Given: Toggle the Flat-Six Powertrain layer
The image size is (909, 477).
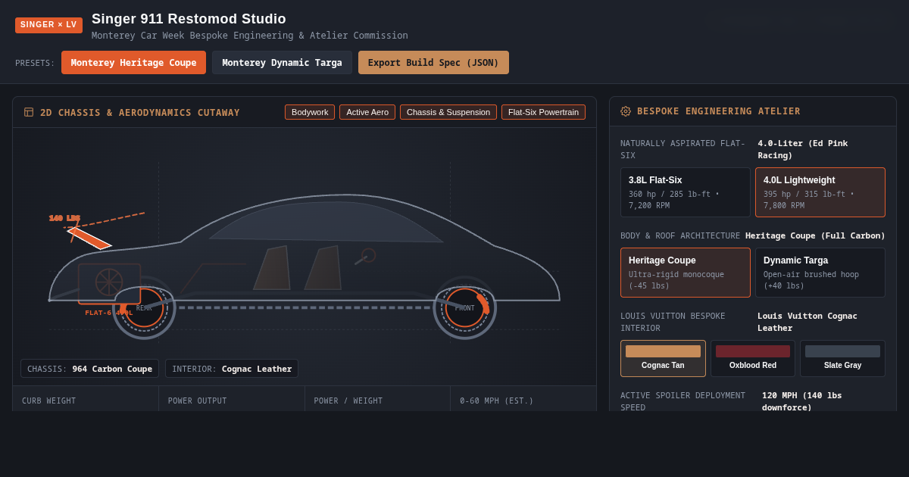Looking at the screenshot, I should [x=543, y=112].
